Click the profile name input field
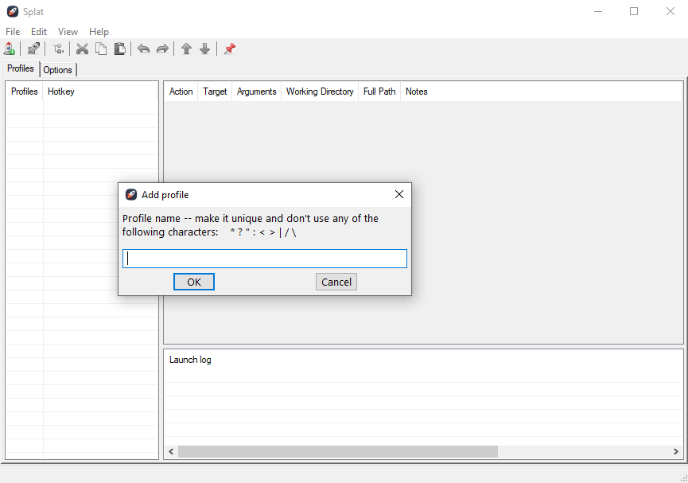This screenshot has height=483, width=688. (264, 258)
